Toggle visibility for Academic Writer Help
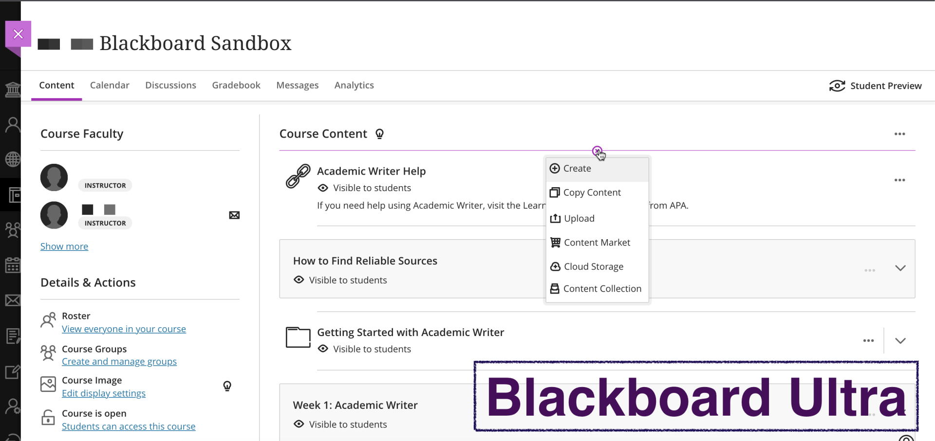This screenshot has width=935, height=441. (x=323, y=188)
